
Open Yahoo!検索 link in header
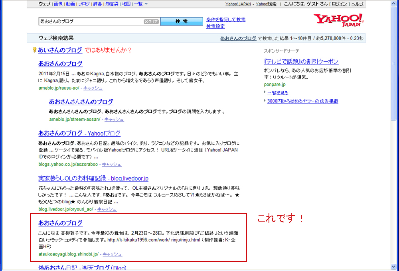click(x=266, y=4)
